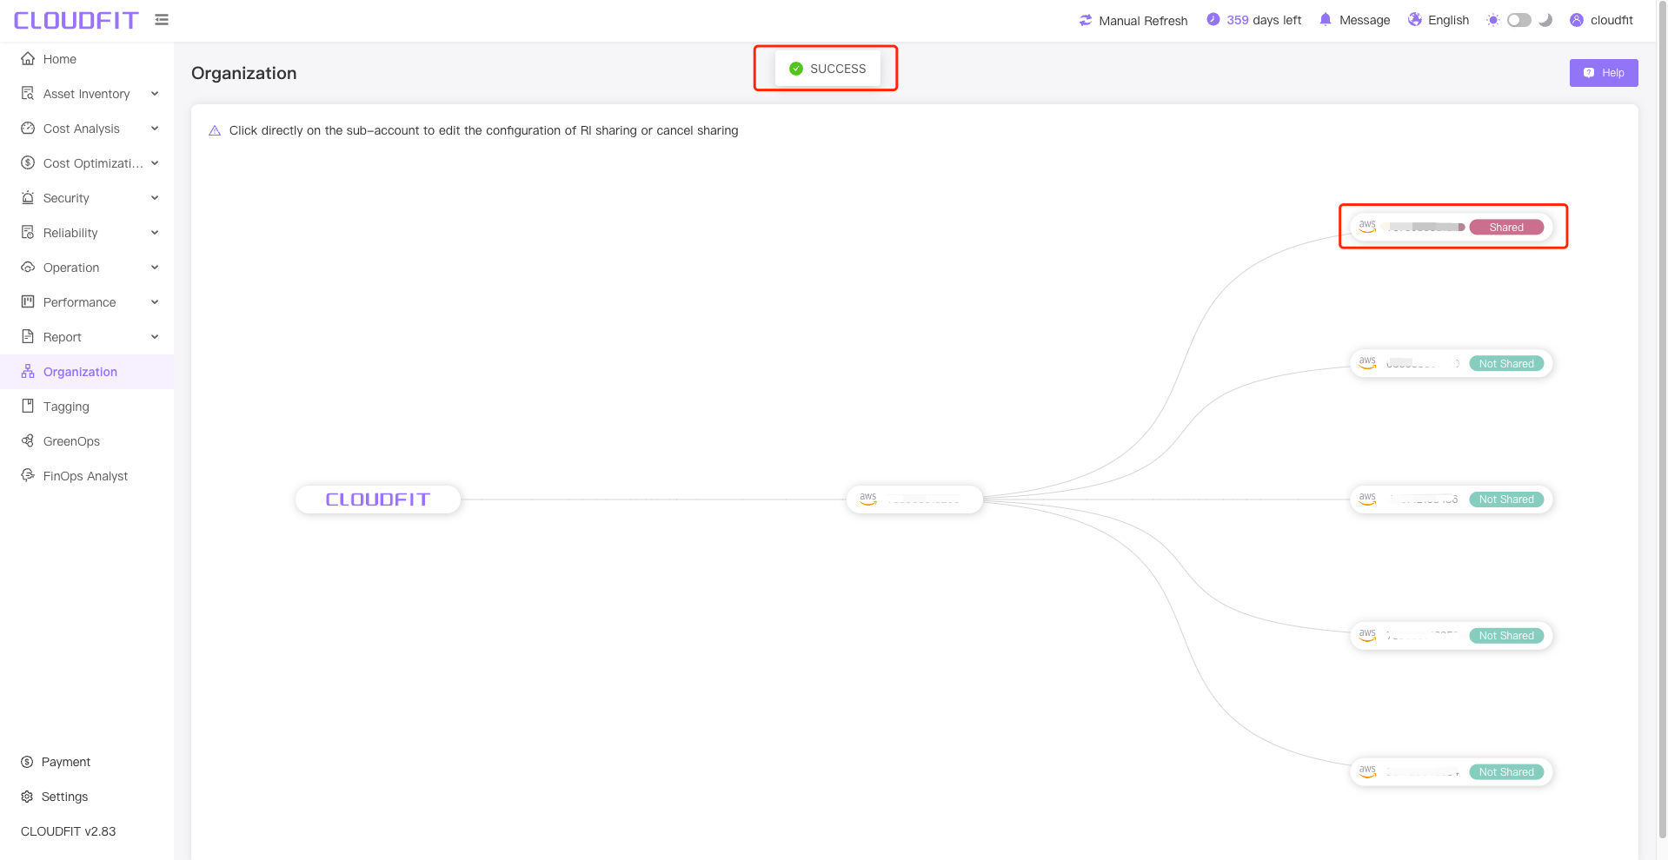Click the Shared badge on sub-account

pyautogui.click(x=1506, y=228)
